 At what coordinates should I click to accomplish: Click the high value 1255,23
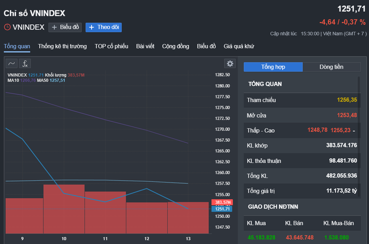pos(340,130)
